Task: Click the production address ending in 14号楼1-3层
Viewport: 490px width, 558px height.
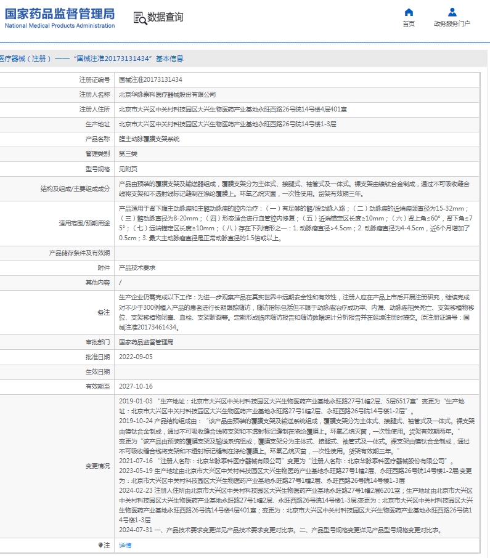Action: tap(227, 124)
